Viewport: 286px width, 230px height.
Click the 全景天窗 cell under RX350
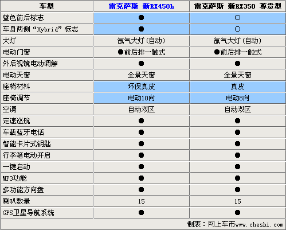click(x=238, y=75)
